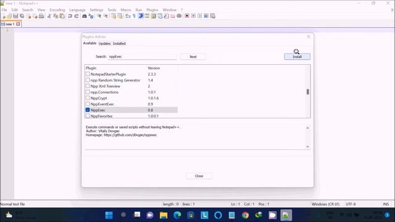This screenshot has height=222, width=395.
Task: Click the Save toolbar icon
Action: coord(15,16)
